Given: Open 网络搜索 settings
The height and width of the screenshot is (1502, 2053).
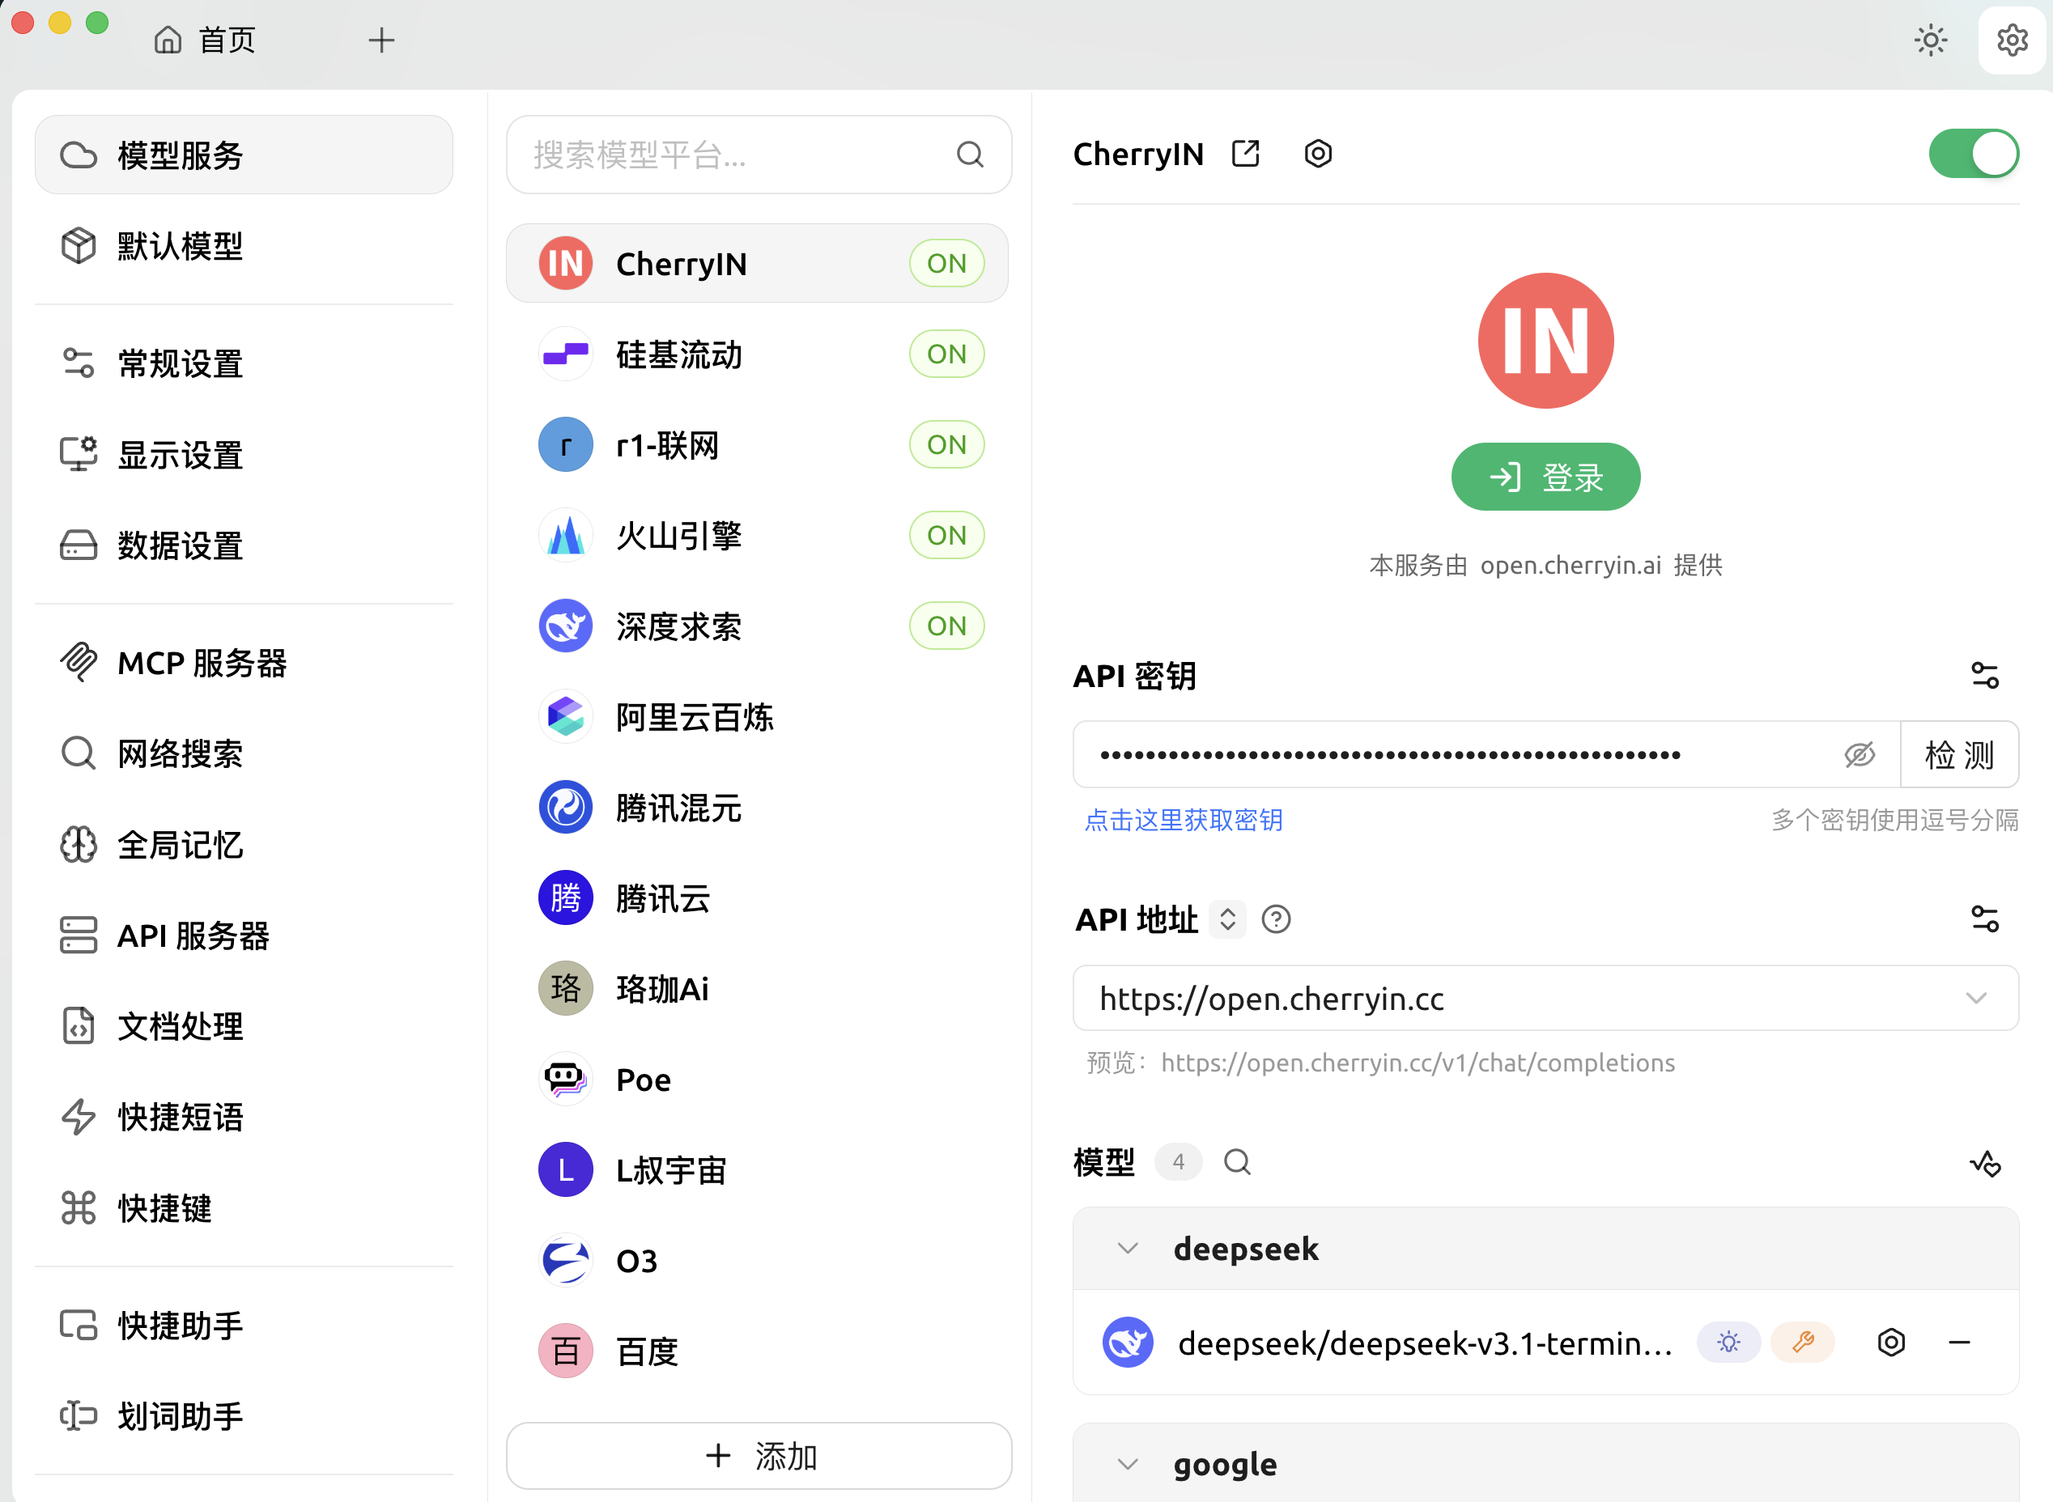Looking at the screenshot, I should 244,753.
